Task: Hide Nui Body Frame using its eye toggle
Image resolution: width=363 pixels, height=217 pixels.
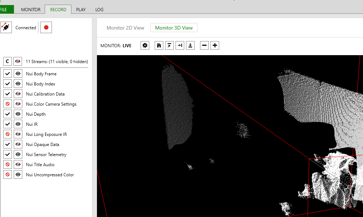Action: pyautogui.click(x=18, y=74)
